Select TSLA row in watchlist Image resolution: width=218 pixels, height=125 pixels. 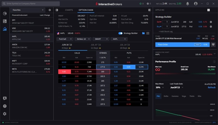(32, 54)
